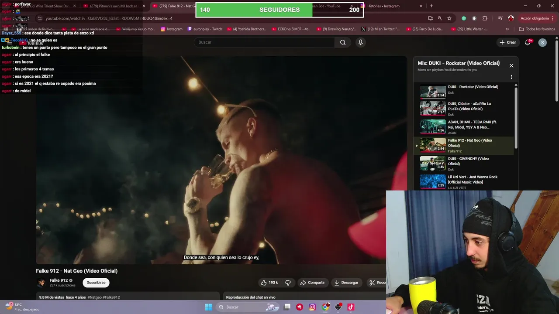Close the Historias • Instagram tab
The image size is (559, 314).
click(421, 6)
